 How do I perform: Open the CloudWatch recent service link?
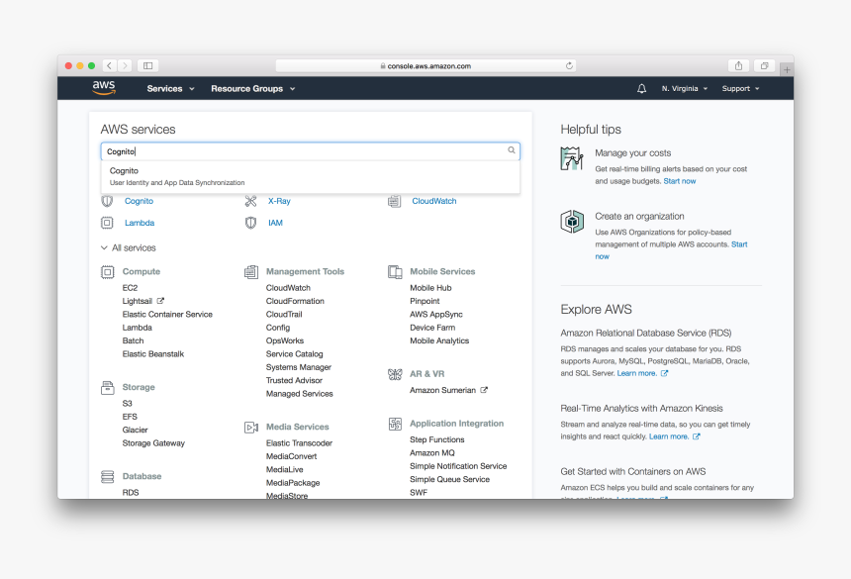(434, 201)
